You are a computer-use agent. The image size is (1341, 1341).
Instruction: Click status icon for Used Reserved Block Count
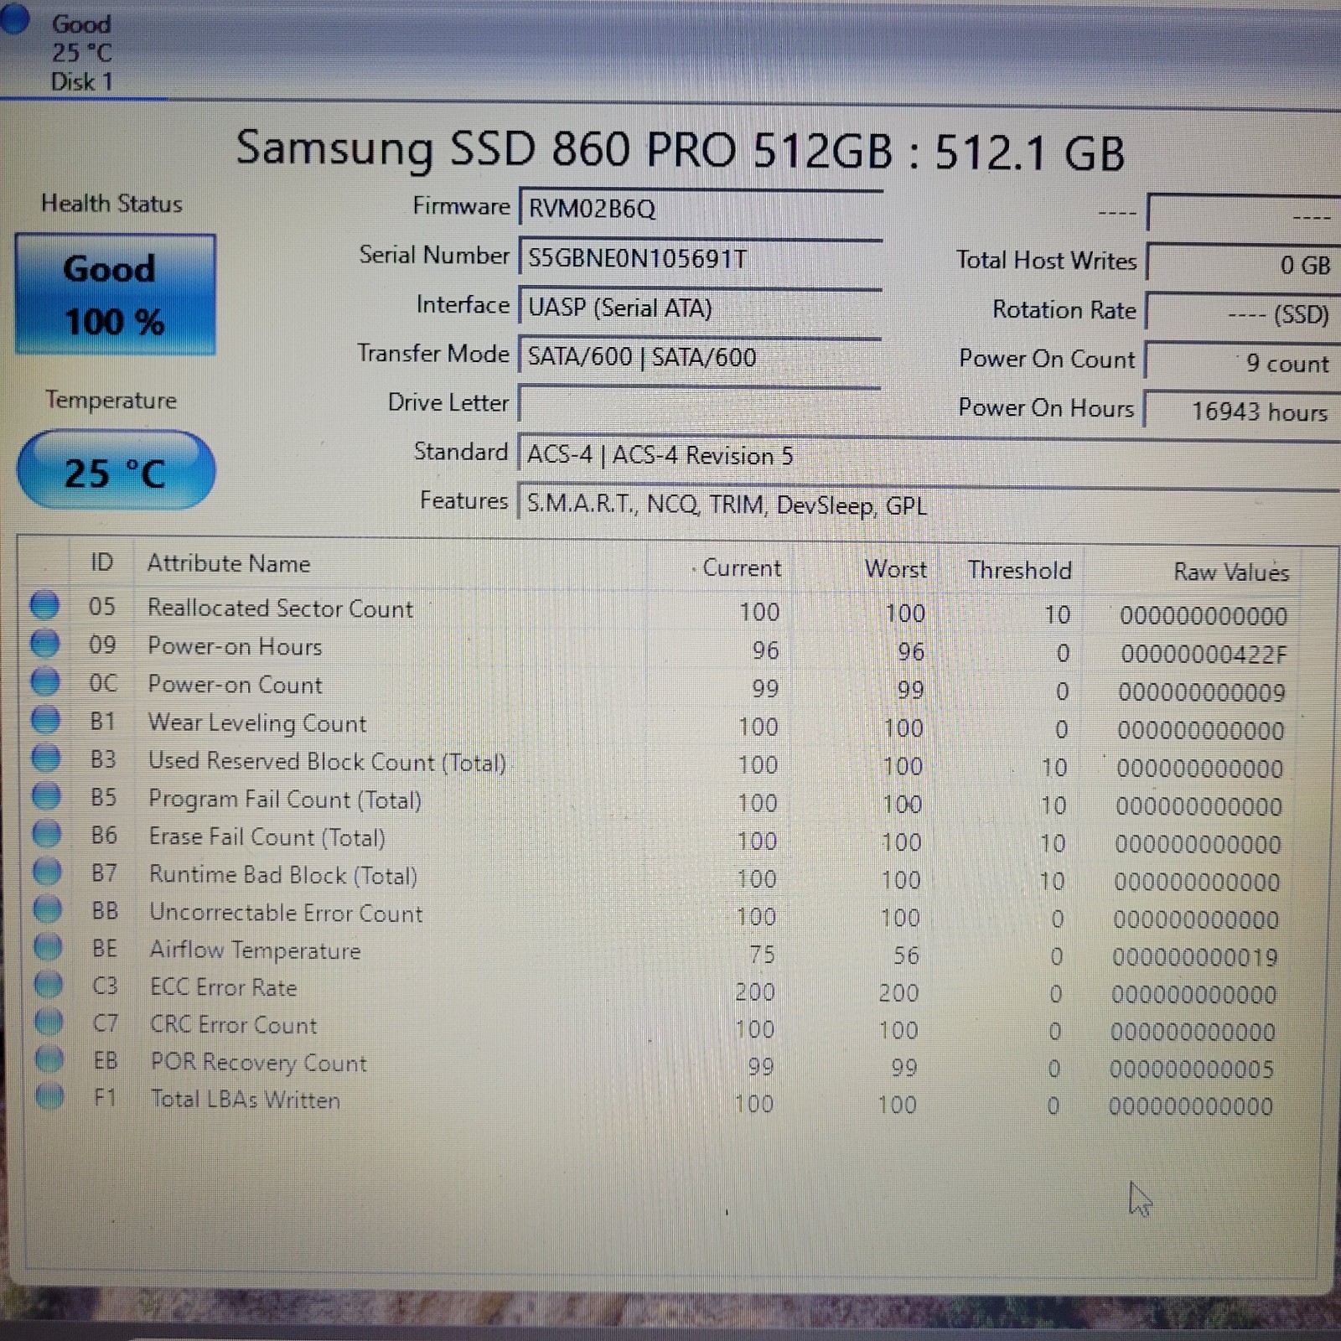point(46,758)
